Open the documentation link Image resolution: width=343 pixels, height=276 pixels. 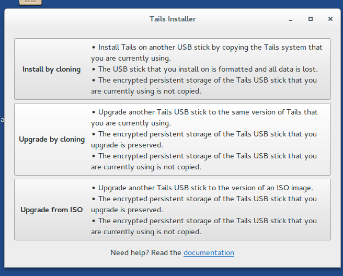(x=209, y=252)
